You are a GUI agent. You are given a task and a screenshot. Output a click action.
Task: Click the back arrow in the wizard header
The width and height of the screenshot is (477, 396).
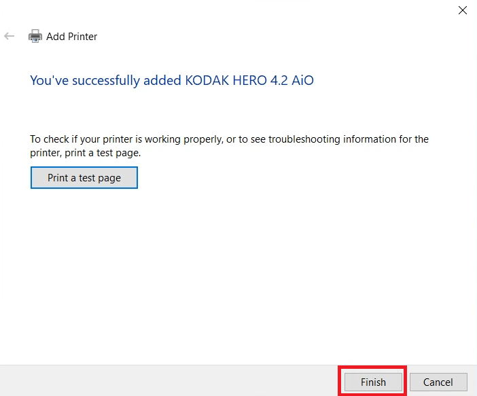(x=9, y=36)
